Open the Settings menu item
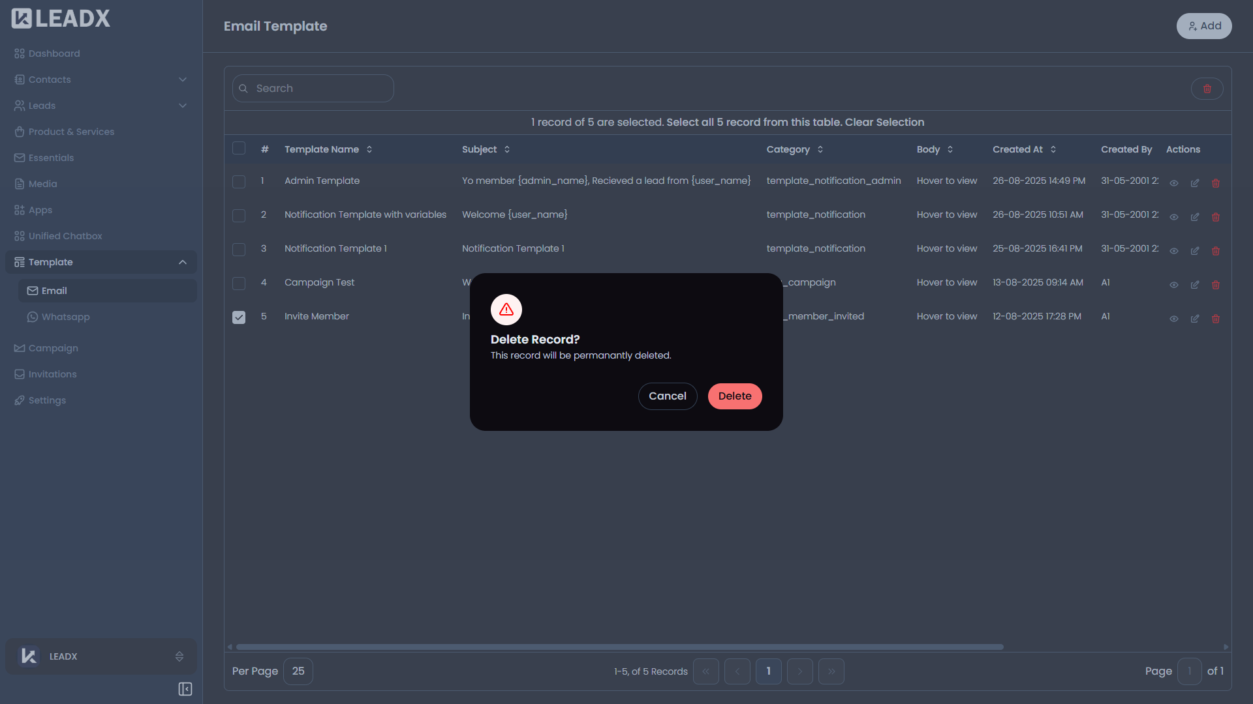The width and height of the screenshot is (1253, 704). (x=48, y=400)
